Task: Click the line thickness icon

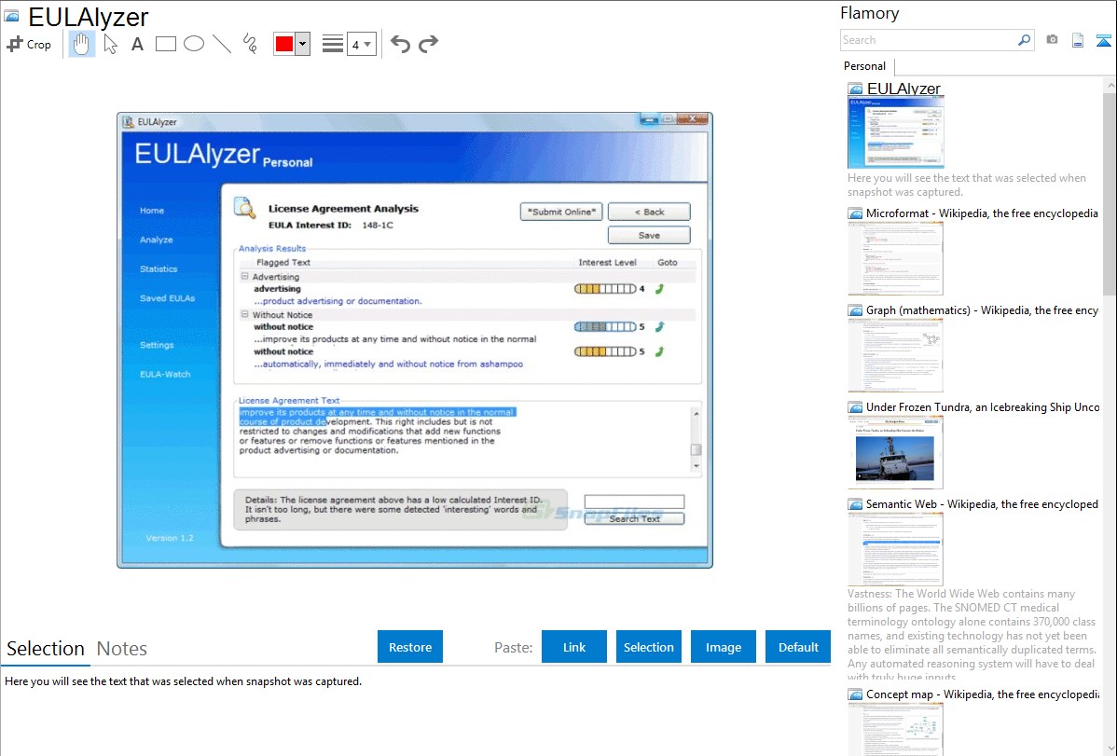Action: click(x=333, y=44)
